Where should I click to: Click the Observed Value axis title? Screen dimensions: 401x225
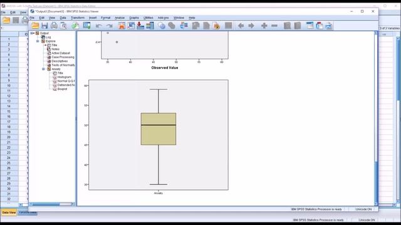165,68
